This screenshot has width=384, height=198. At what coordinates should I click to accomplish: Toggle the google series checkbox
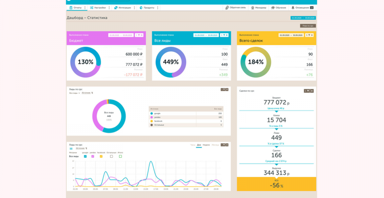tap(85, 156)
